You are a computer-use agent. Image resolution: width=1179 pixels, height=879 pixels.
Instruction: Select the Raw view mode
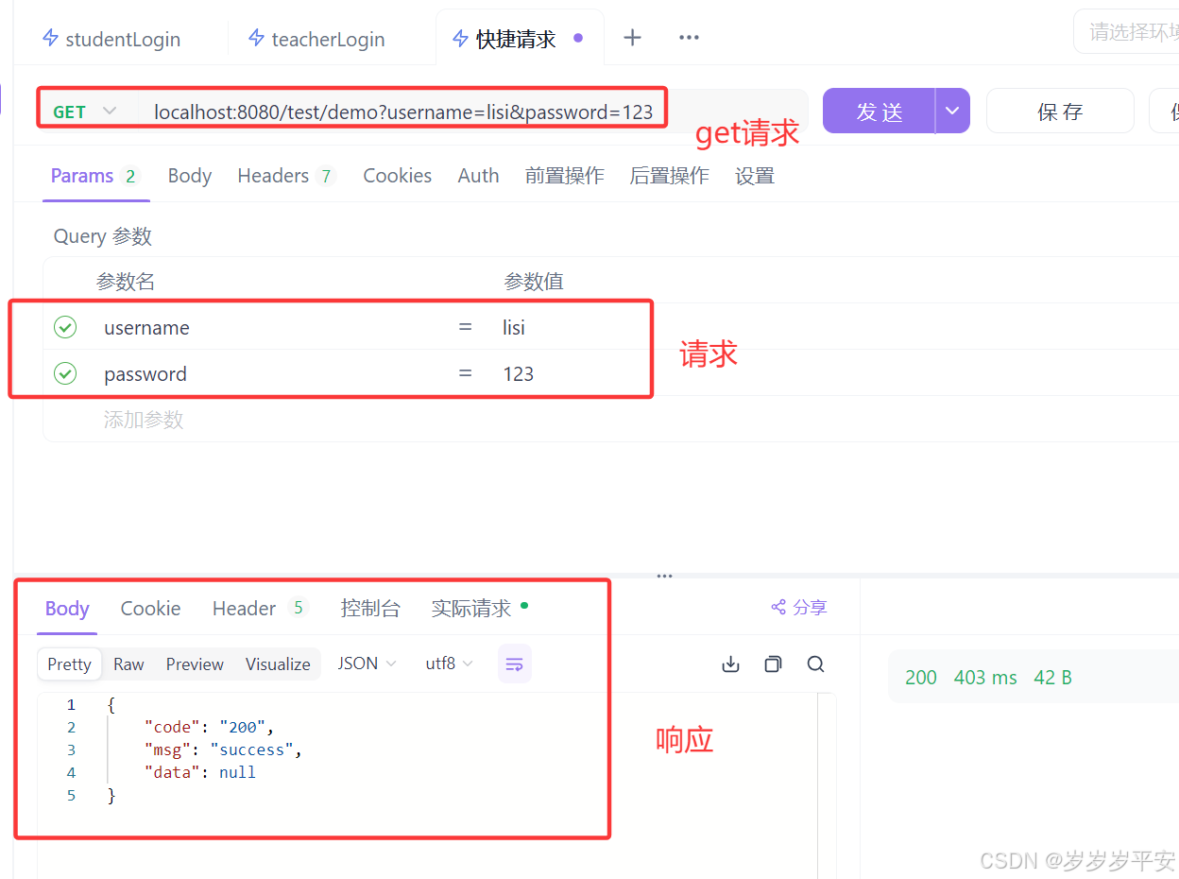click(x=128, y=664)
